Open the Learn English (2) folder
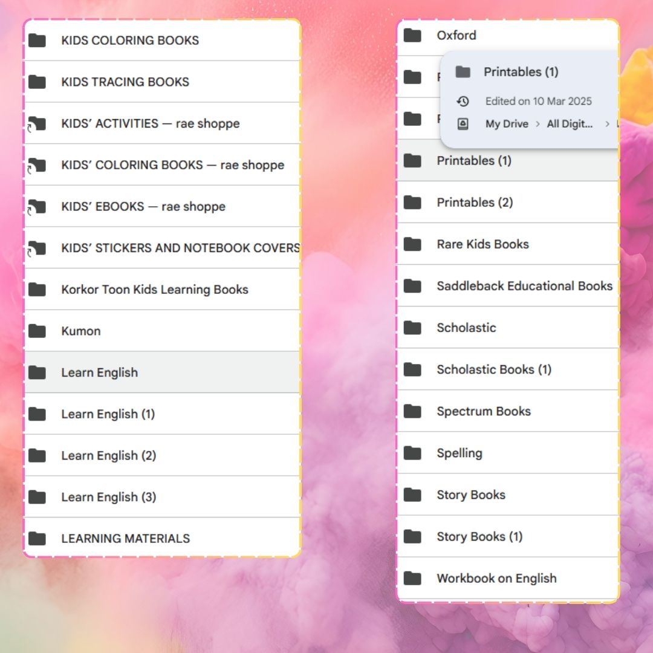 pos(109,456)
